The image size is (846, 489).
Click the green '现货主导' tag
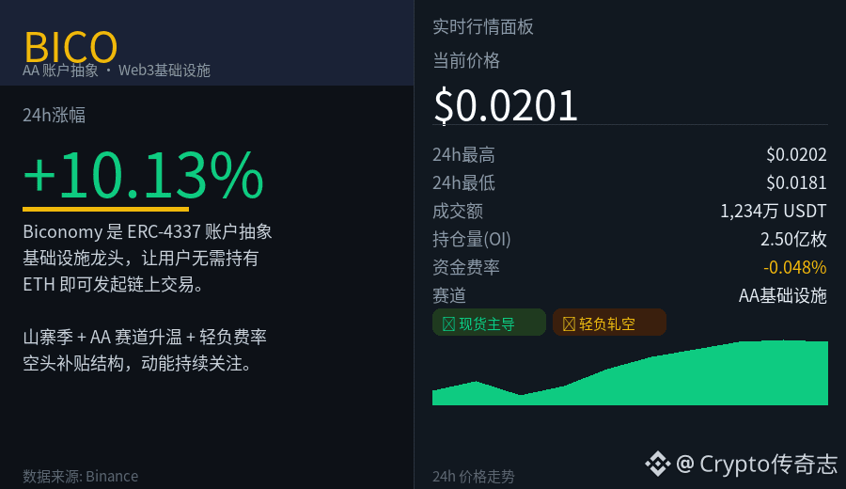pos(490,323)
